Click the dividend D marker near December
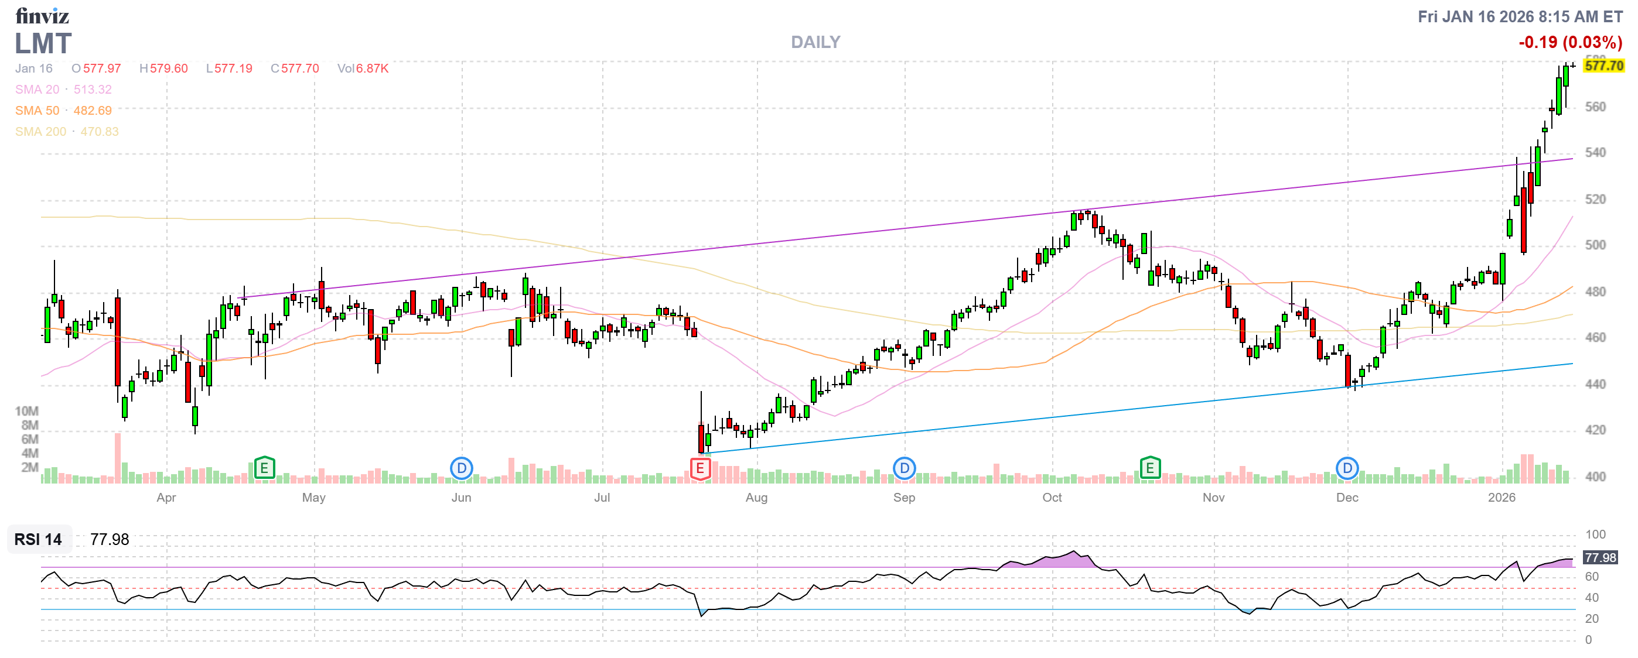Image resolution: width=1638 pixels, height=658 pixels. [1346, 469]
